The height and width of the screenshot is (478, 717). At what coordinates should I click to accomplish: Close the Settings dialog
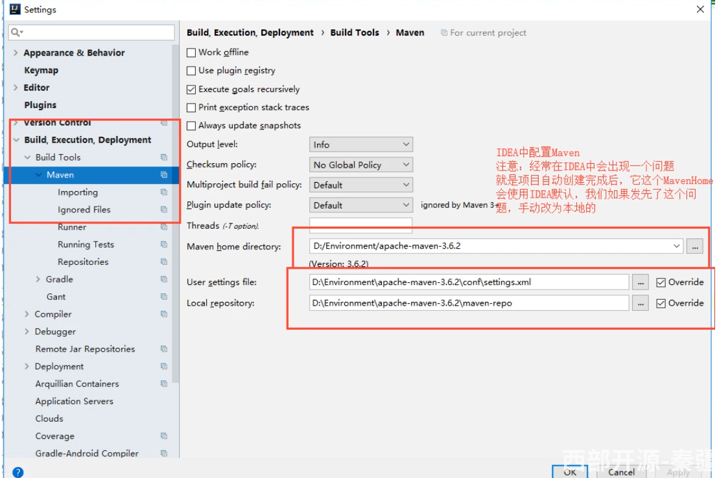[x=700, y=9]
